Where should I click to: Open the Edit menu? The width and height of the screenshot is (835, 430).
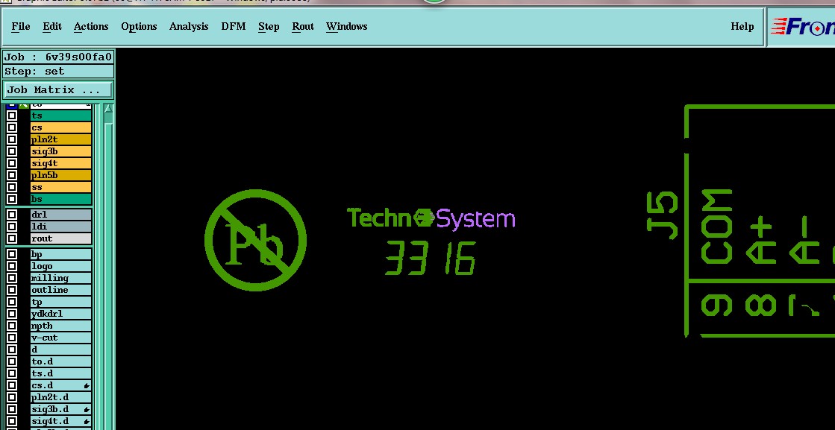click(x=52, y=27)
